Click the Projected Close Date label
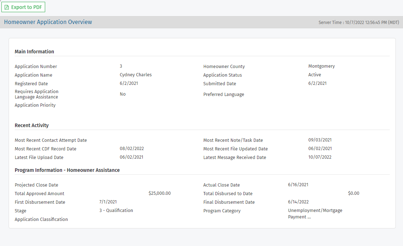This screenshot has width=403, height=246. coord(37,185)
